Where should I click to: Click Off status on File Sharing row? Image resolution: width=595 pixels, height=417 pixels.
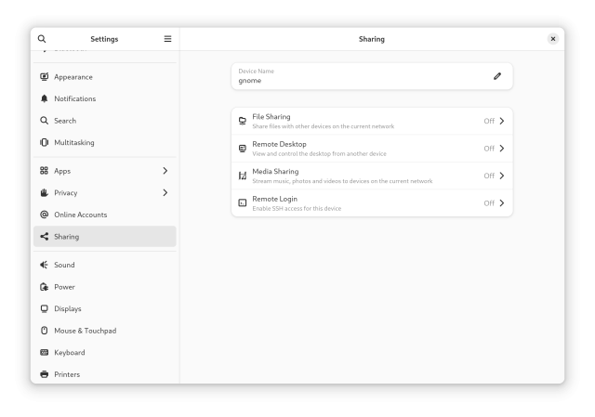(x=489, y=121)
